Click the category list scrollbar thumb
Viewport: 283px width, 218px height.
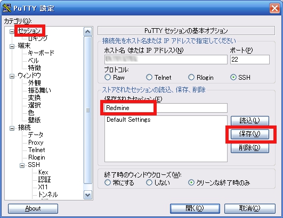coord(88,110)
